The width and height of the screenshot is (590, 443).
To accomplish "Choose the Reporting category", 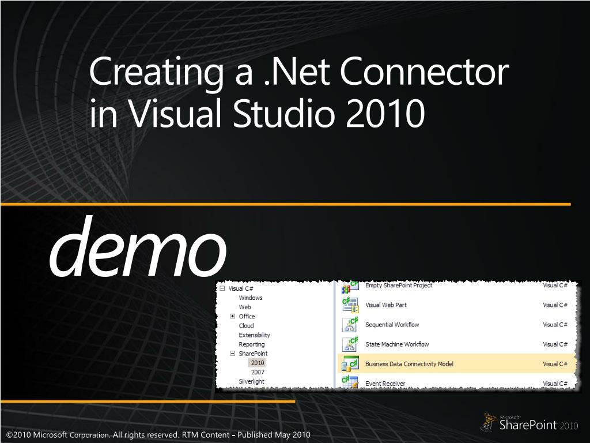I will pyautogui.click(x=251, y=344).
